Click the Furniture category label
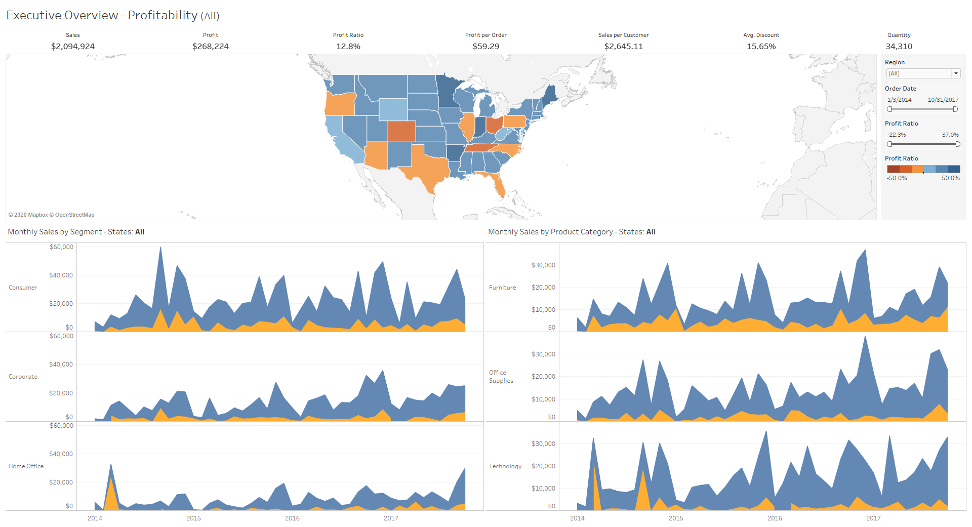 pyautogui.click(x=503, y=288)
